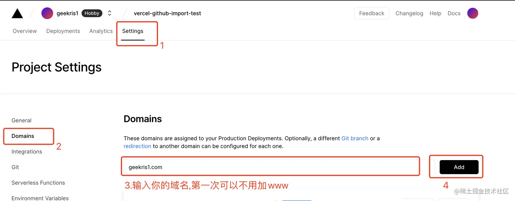Click the Hobby plan badge
Viewport: 515px width, 201px height.
coord(92,13)
